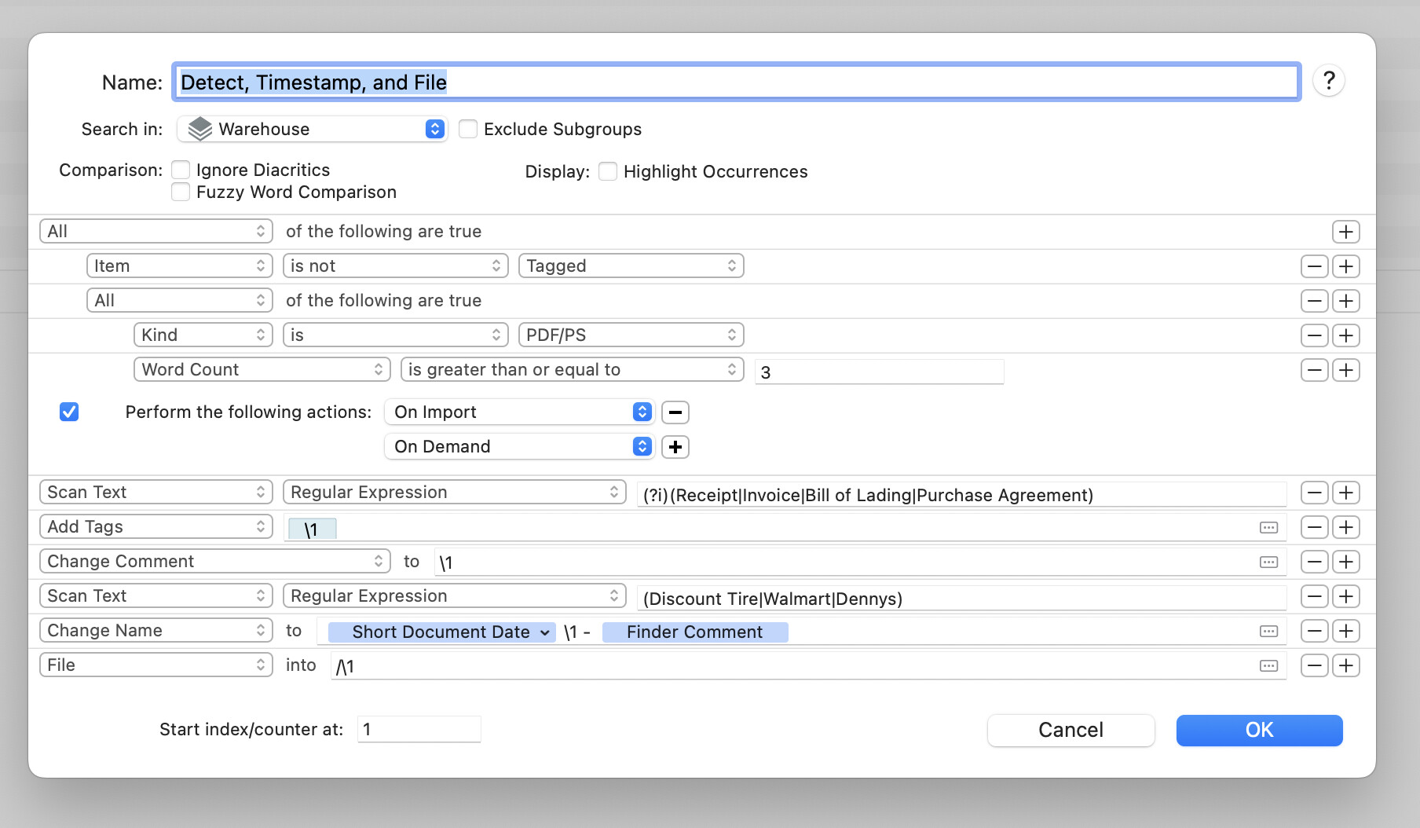Remove the Word Count condition row
The width and height of the screenshot is (1420, 828).
(x=1314, y=370)
